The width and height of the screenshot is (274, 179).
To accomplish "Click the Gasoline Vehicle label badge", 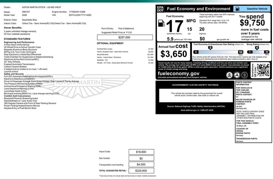I will click(251, 9).
